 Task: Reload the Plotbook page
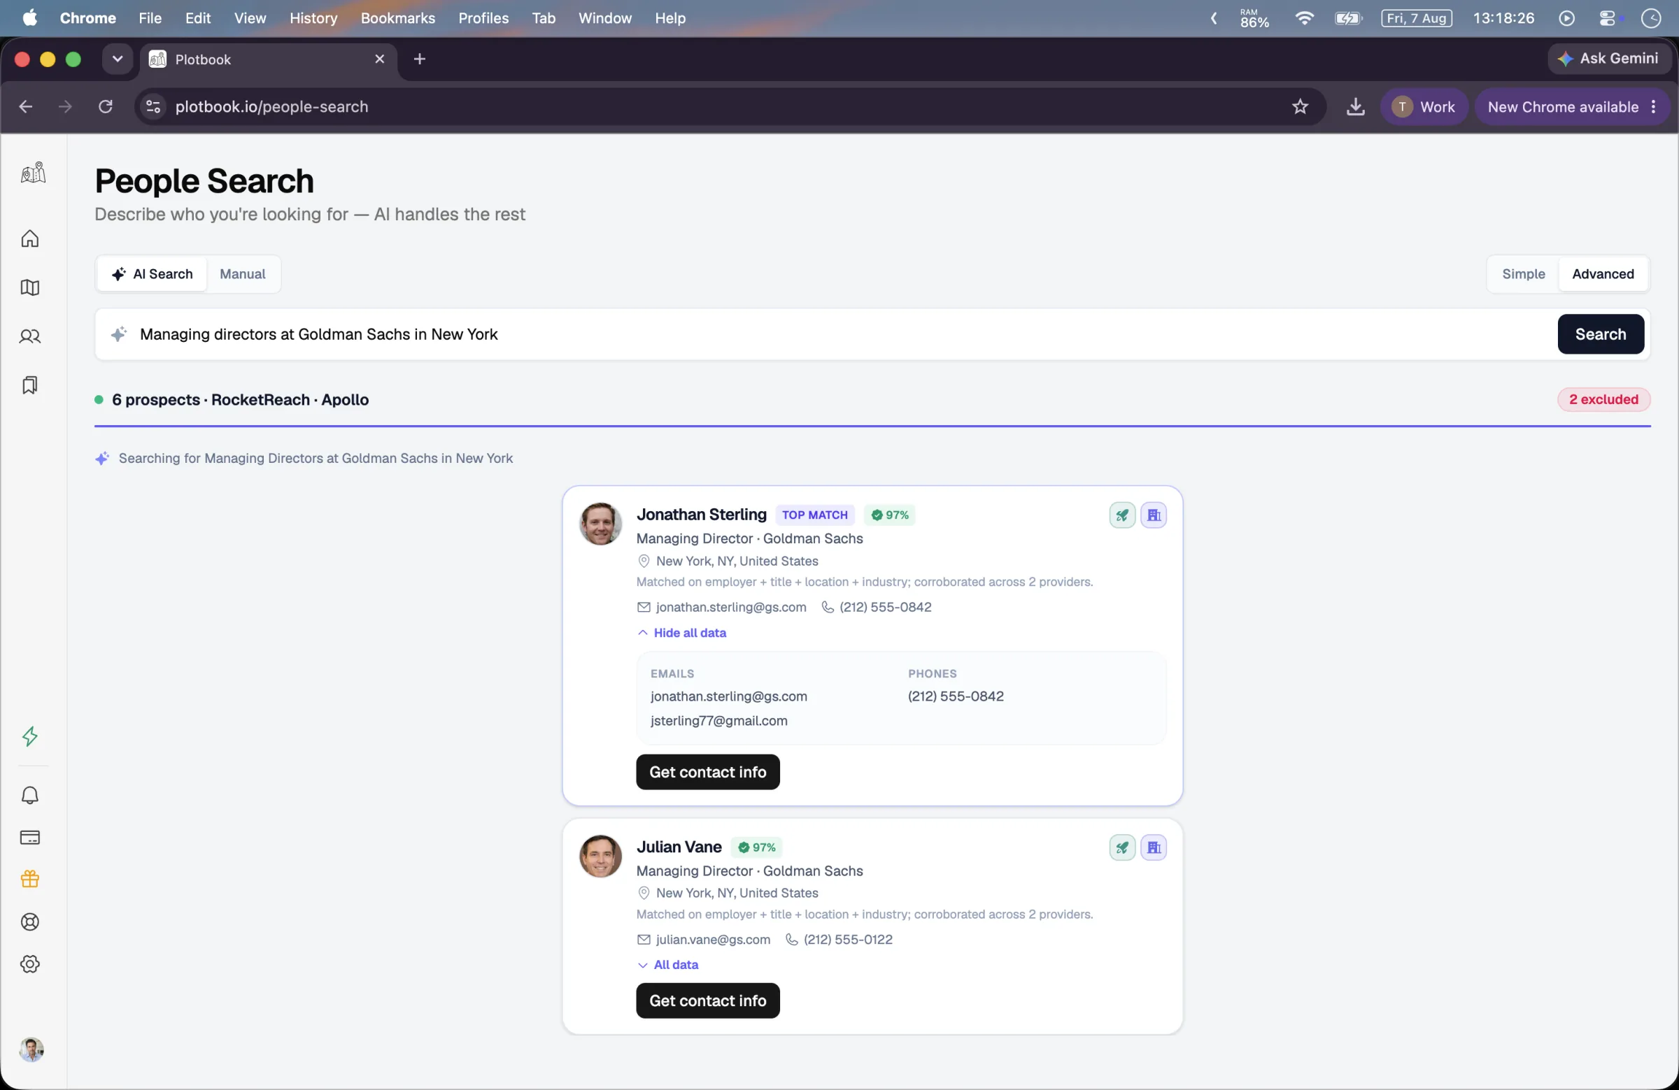tap(105, 106)
